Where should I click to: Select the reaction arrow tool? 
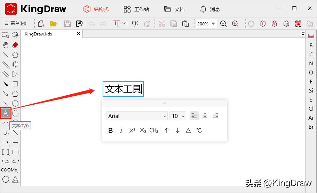pos(6,142)
